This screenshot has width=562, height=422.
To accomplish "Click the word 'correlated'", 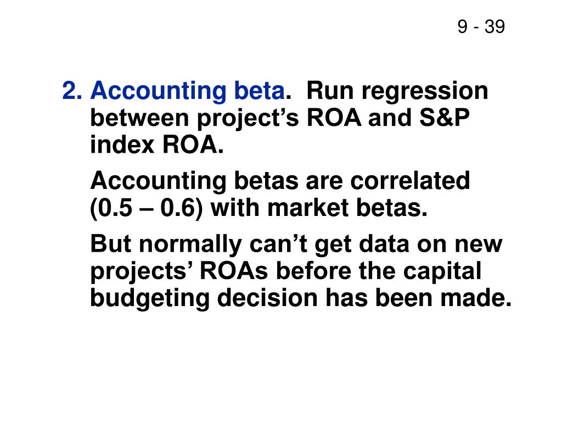I will coord(410,180).
